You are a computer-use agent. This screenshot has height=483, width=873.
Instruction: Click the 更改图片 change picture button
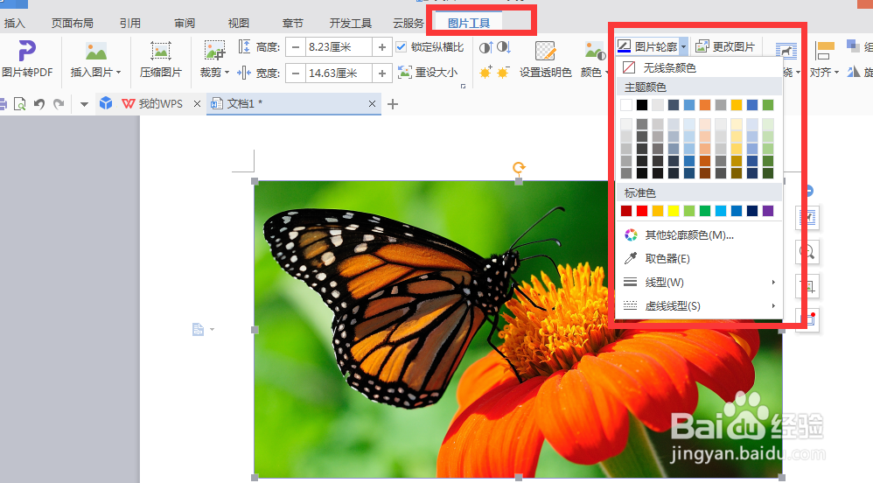(725, 46)
